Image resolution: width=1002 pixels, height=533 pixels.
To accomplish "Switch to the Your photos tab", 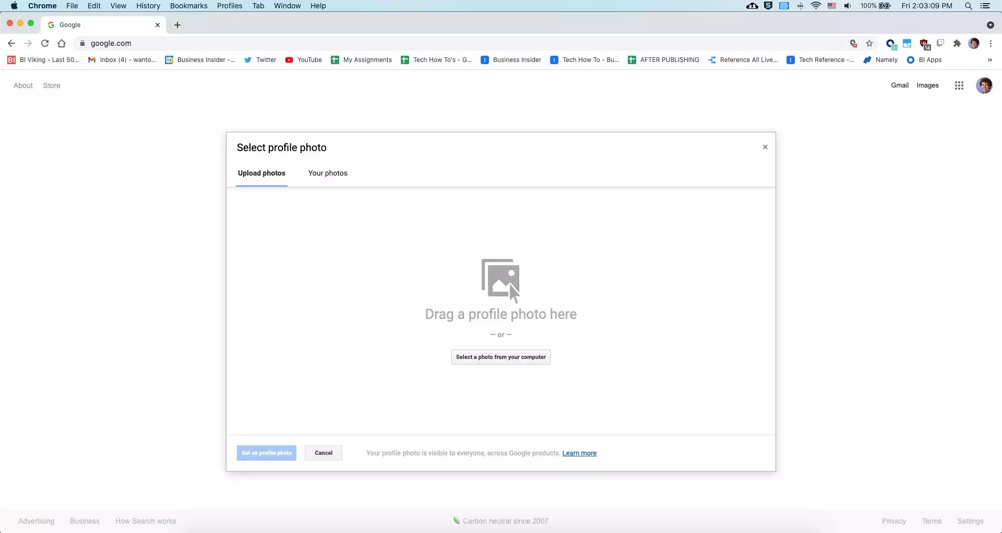I will (x=327, y=173).
